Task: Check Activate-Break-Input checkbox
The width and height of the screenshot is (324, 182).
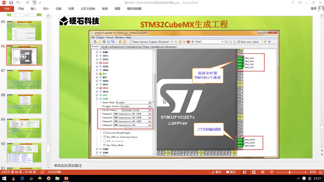Action: (x=105, y=133)
